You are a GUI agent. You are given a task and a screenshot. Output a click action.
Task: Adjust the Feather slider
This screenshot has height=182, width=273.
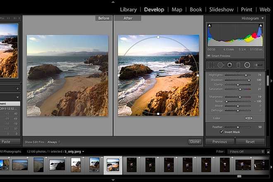click(x=238, y=127)
